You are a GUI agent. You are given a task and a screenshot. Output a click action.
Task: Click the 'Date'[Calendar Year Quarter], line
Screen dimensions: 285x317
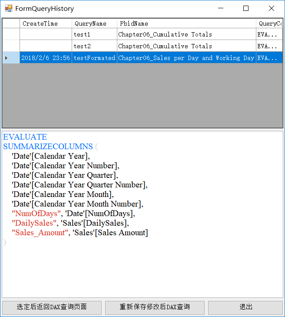pyautogui.click(x=65, y=175)
